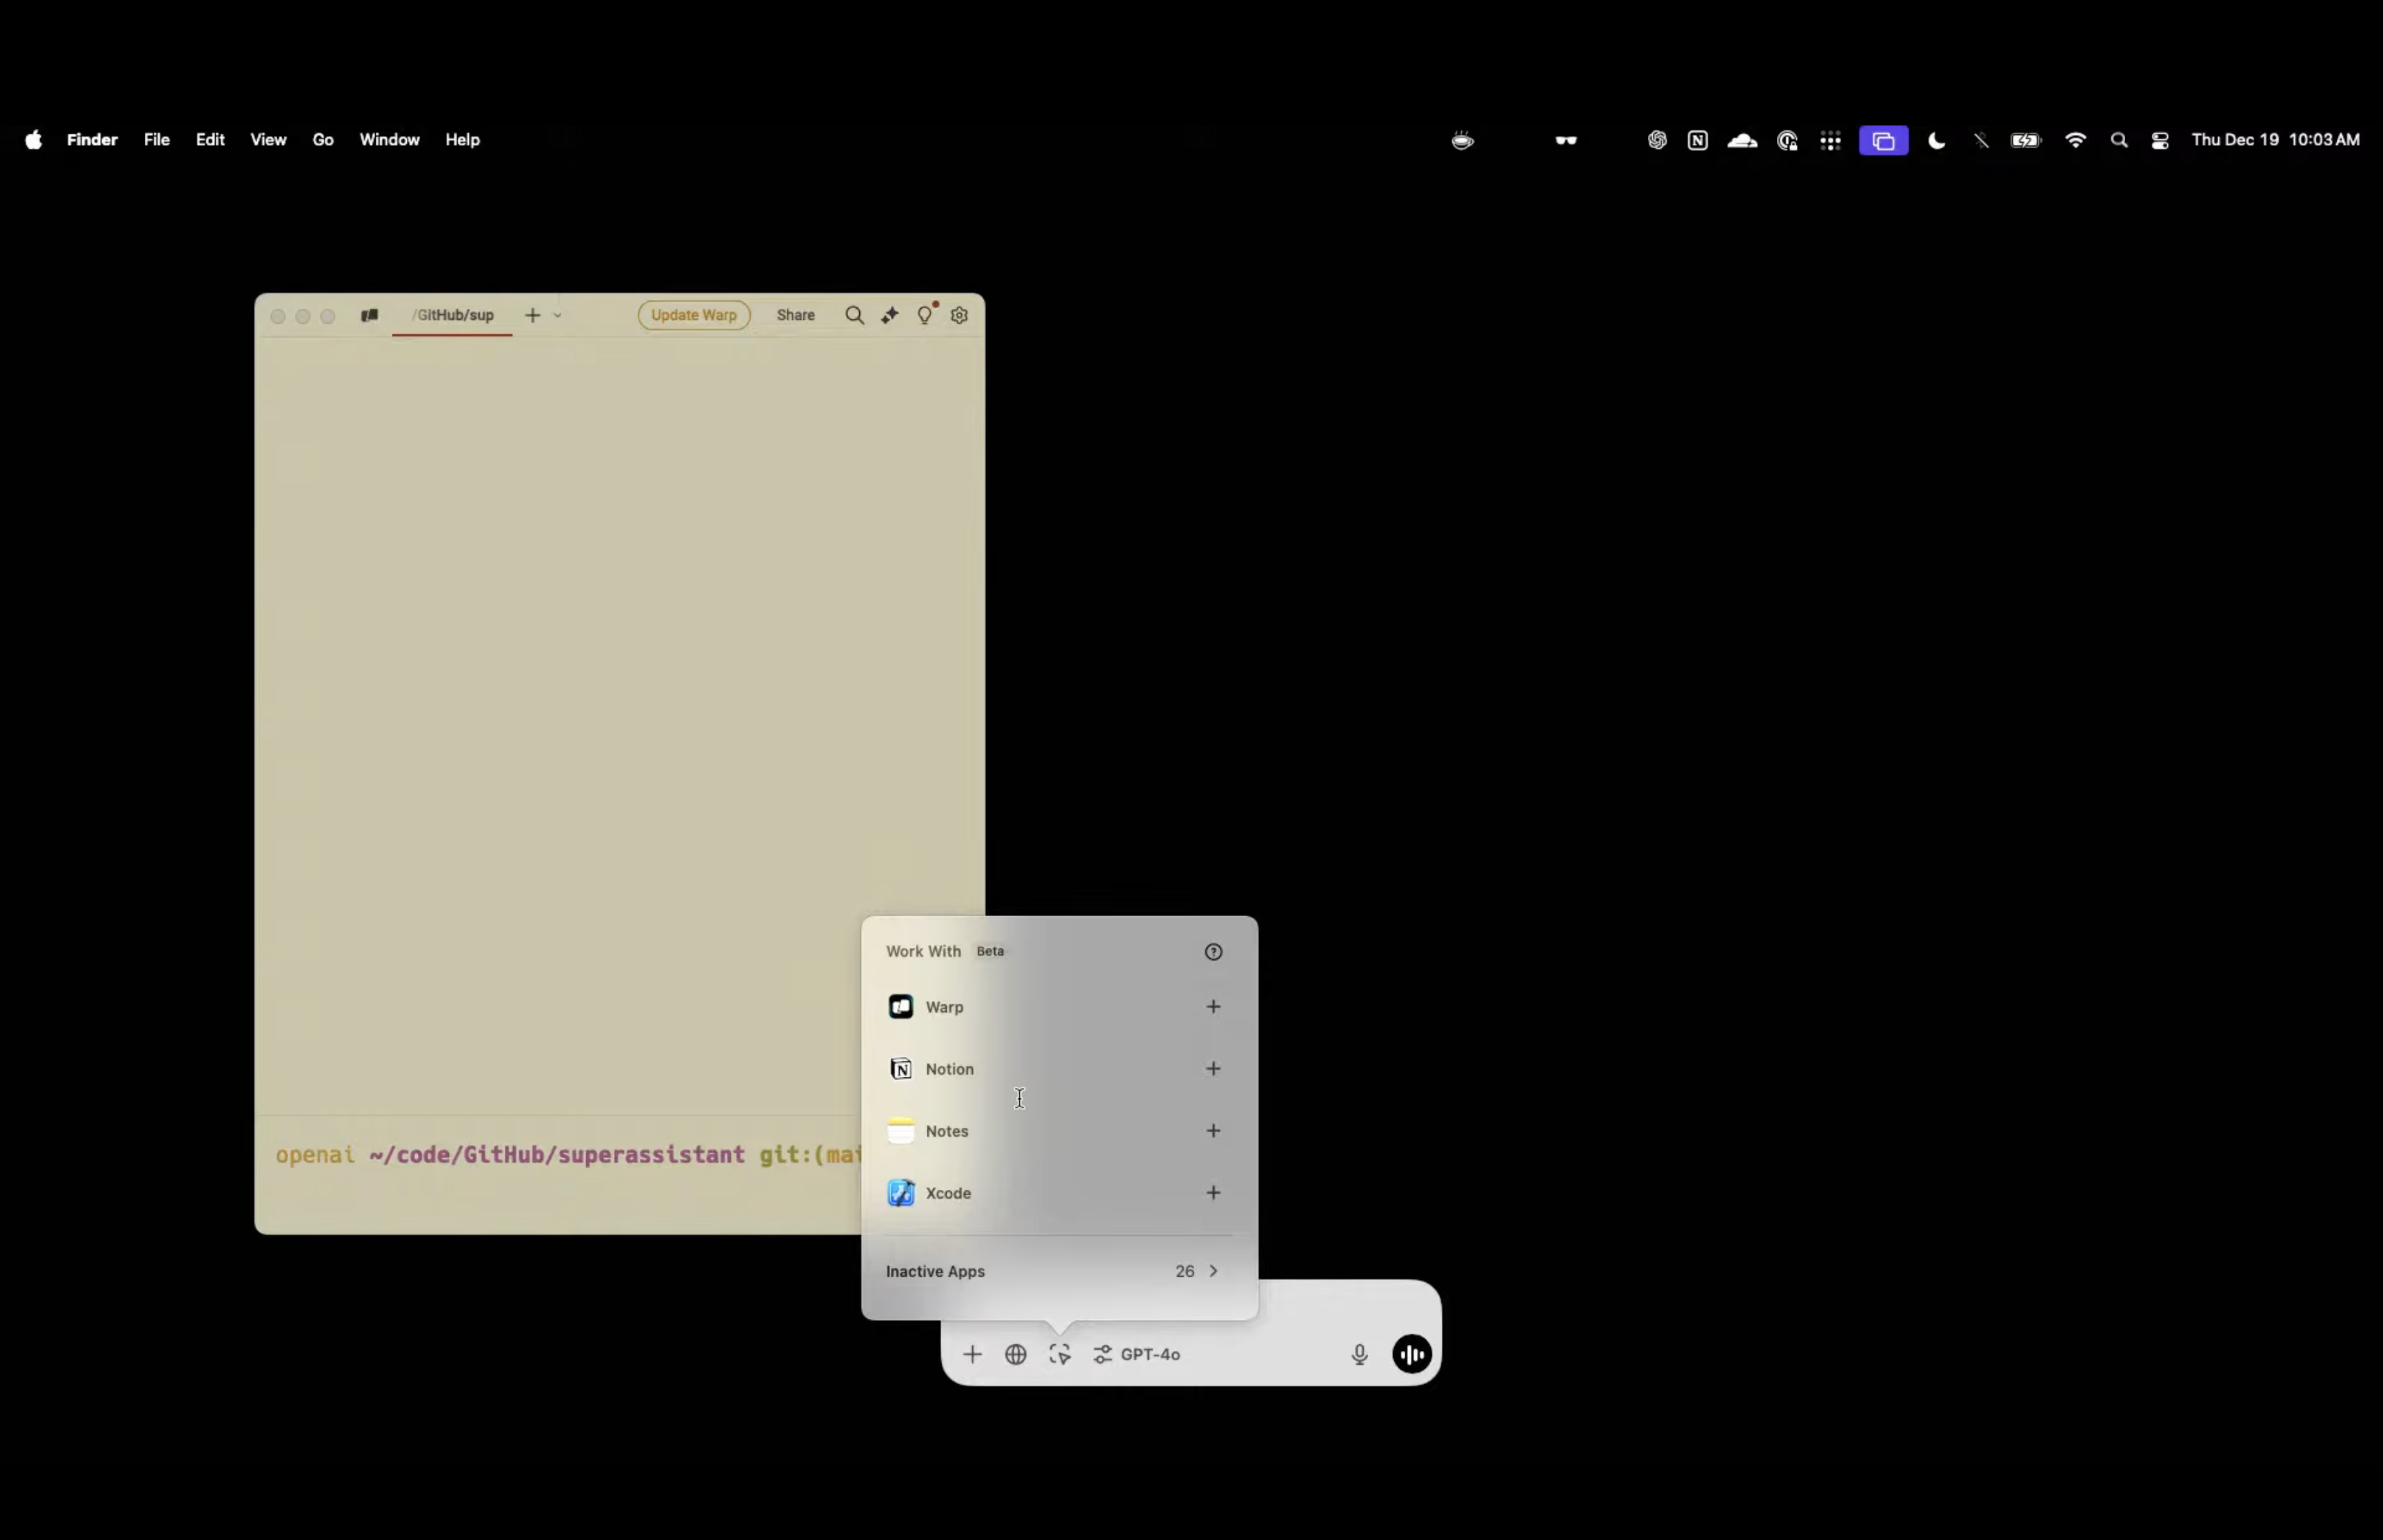Click the Warp AI sparkle icon
This screenshot has height=1540, width=2383.
[x=889, y=316]
